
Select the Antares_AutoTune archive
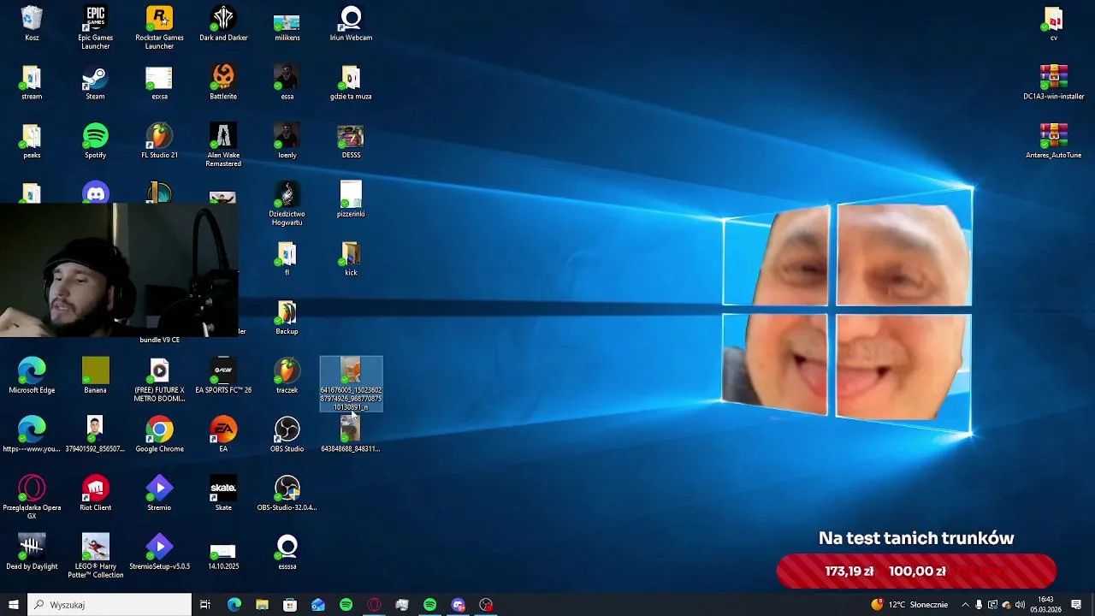(x=1053, y=141)
